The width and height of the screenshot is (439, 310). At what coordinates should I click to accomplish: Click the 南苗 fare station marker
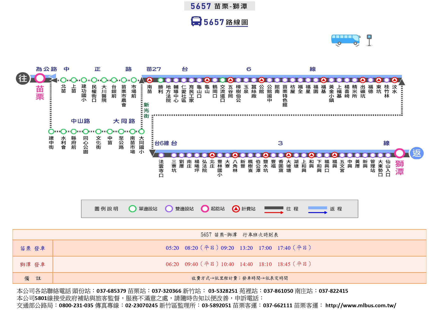coord(150,80)
